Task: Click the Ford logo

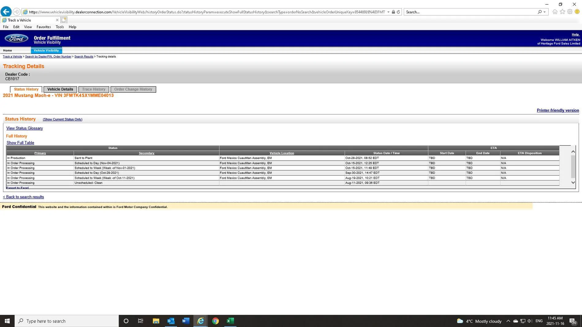Action: pos(17,39)
